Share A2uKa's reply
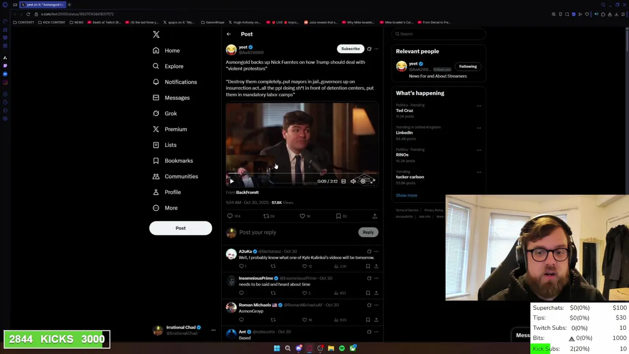The width and height of the screenshot is (629, 354). coord(376,266)
